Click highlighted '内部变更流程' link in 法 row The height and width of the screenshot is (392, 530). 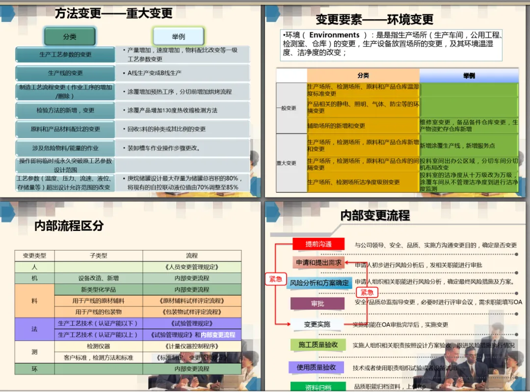point(218,335)
